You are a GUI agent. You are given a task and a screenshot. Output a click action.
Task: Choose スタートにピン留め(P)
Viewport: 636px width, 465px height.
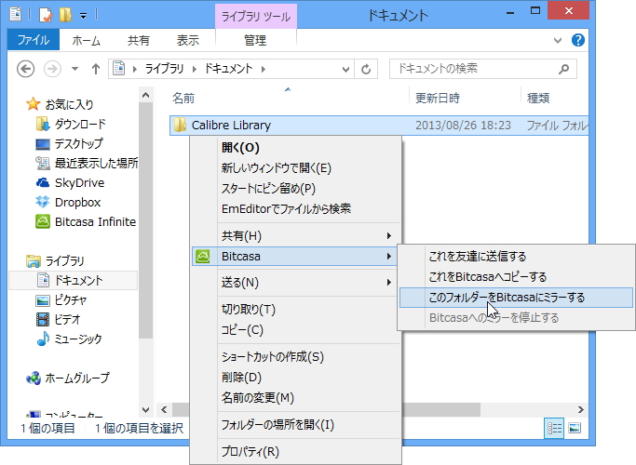pyautogui.click(x=296, y=189)
